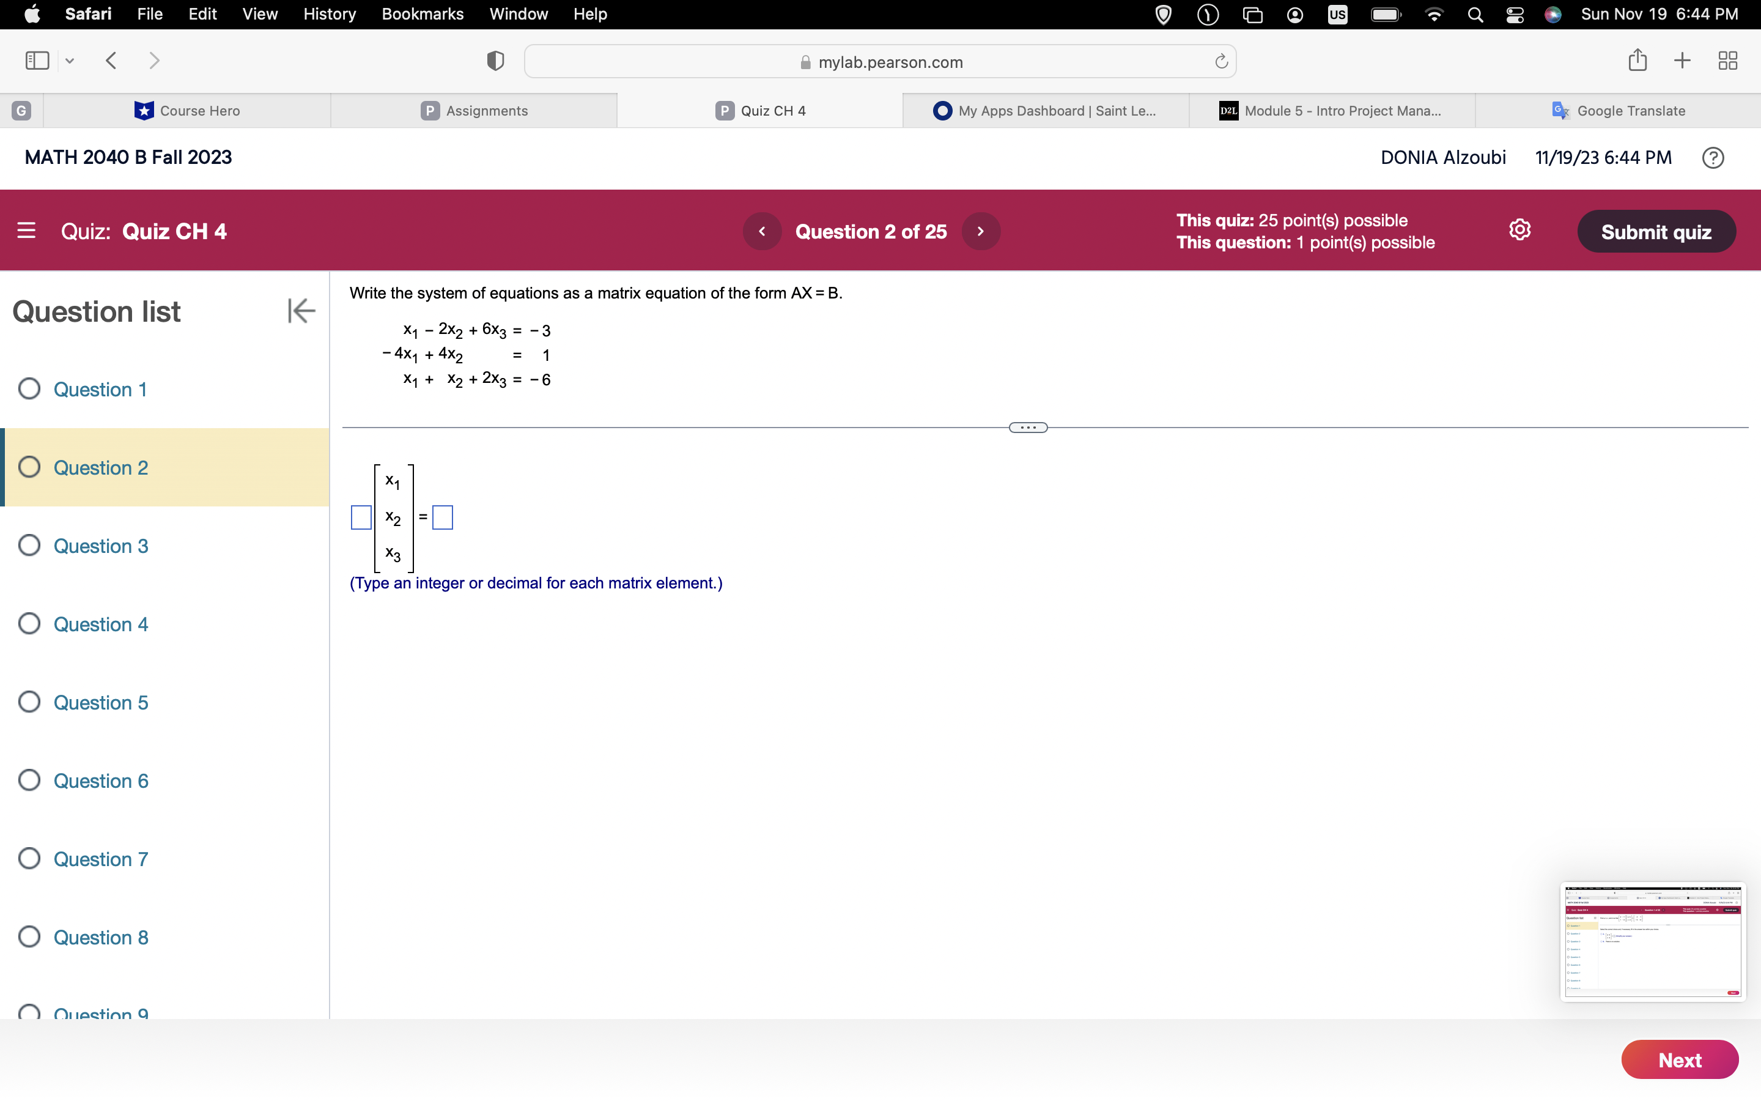
Task: Go to previous question chevron
Action: click(762, 232)
